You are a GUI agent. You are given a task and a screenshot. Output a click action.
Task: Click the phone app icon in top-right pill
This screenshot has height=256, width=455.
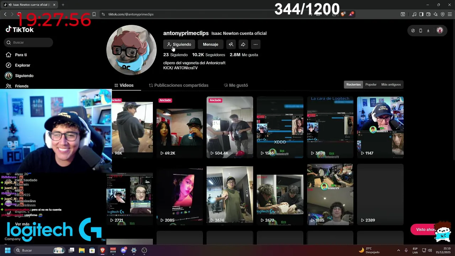click(x=421, y=31)
